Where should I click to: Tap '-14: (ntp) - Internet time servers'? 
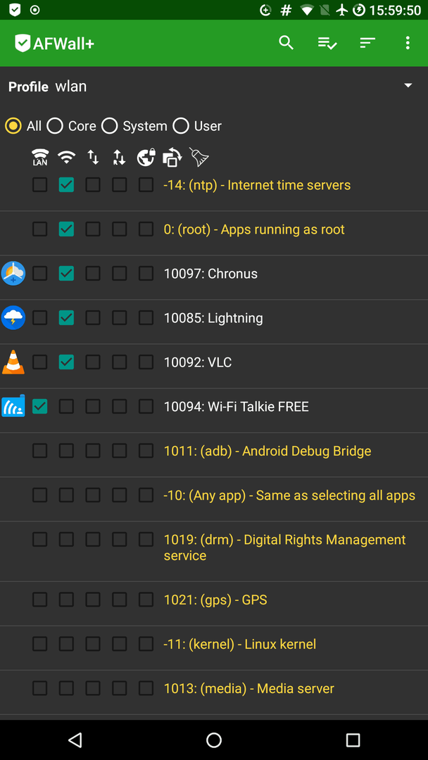pos(257,185)
